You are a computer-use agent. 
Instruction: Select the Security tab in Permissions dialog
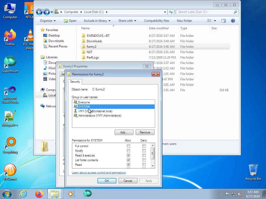[75, 82]
